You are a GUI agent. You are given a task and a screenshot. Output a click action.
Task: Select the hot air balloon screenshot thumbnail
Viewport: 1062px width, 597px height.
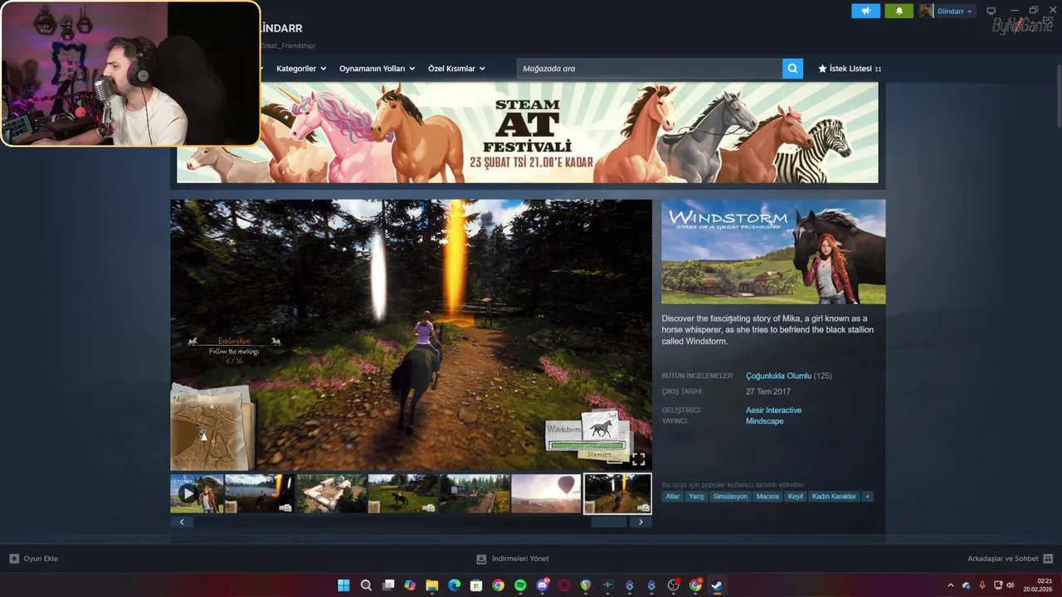coord(546,493)
